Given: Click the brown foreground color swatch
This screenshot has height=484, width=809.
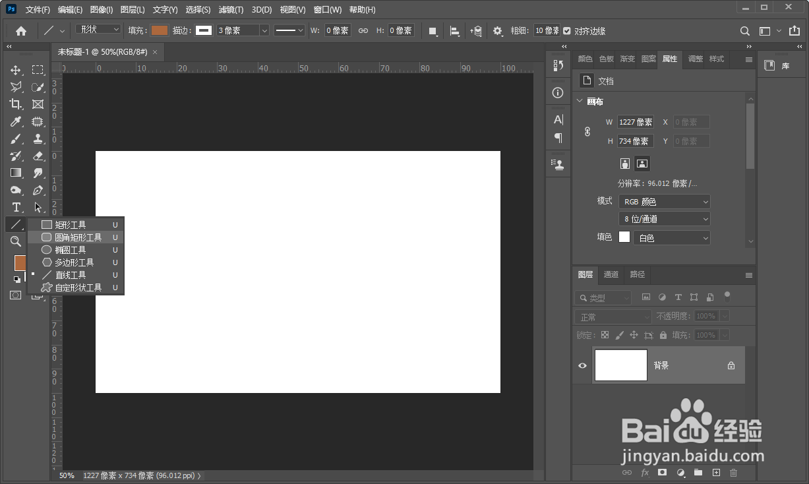Looking at the screenshot, I should point(20,262).
